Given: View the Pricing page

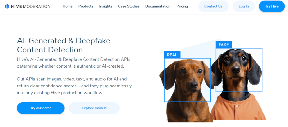Looking at the screenshot, I should [x=182, y=6].
